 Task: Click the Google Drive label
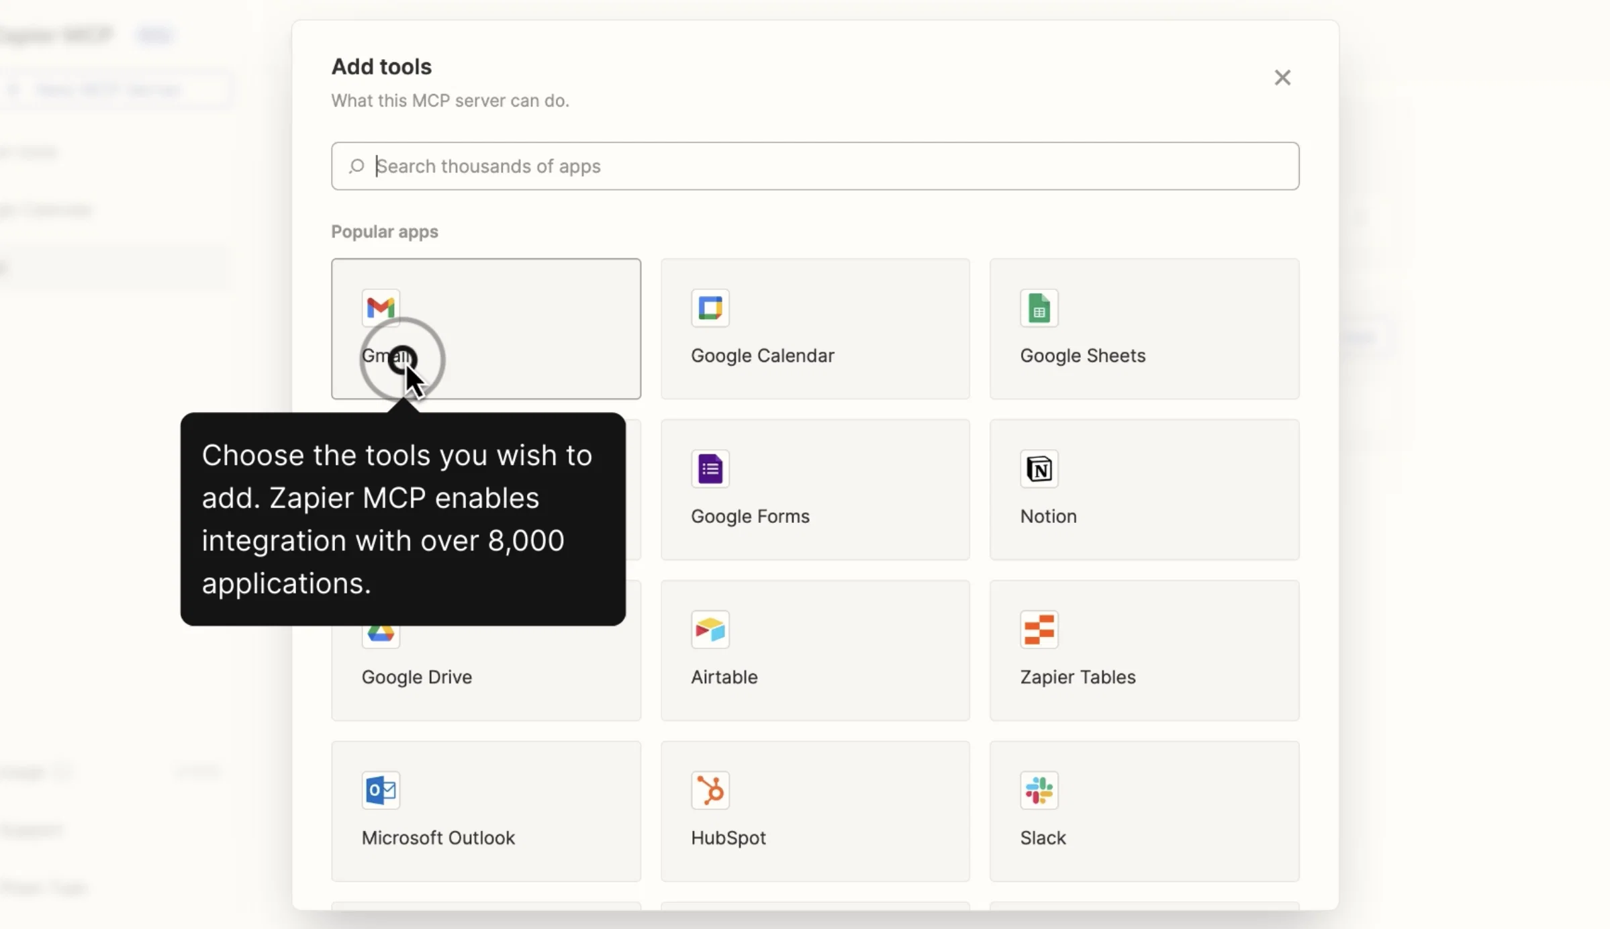click(x=416, y=677)
